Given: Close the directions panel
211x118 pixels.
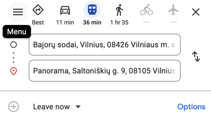Looking at the screenshot, I should (196, 12).
